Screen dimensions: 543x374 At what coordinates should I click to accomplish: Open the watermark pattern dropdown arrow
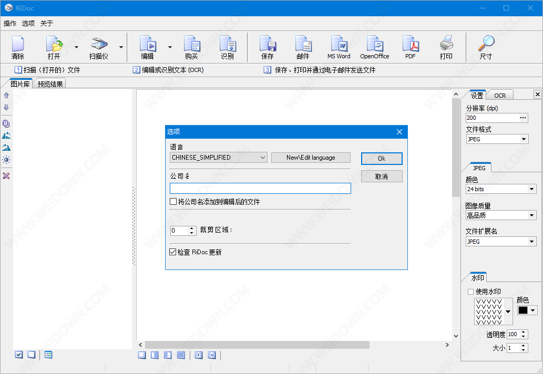point(508,311)
